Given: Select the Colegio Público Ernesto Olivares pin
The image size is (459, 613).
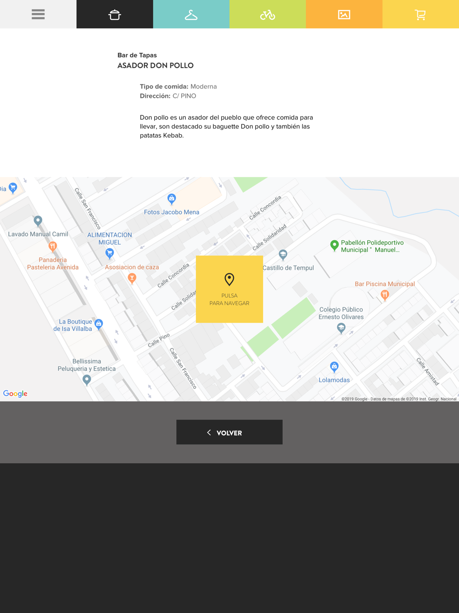Looking at the screenshot, I should coord(341,328).
